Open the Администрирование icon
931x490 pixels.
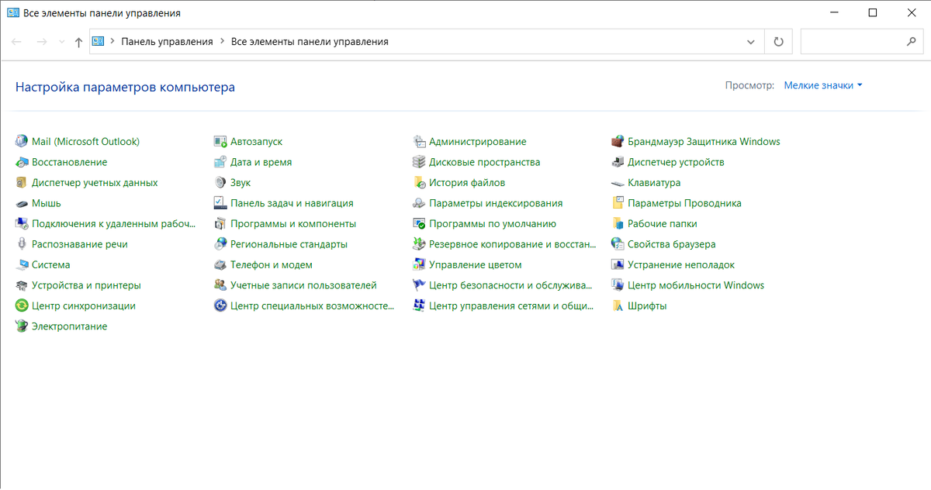[418, 142]
